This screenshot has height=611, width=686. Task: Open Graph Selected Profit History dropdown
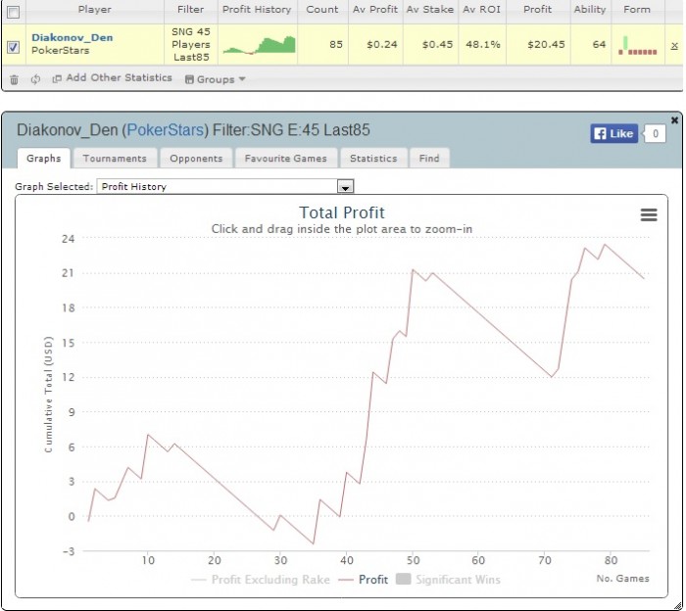click(224, 186)
